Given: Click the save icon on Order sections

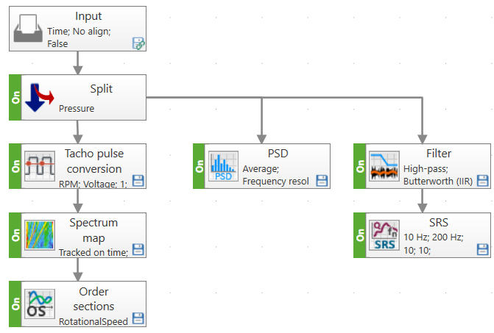Looking at the screenshot, I should (x=138, y=319).
